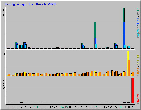Click the orange sites bar for day 21
The width and height of the screenshot is (141, 110).
[92, 73]
